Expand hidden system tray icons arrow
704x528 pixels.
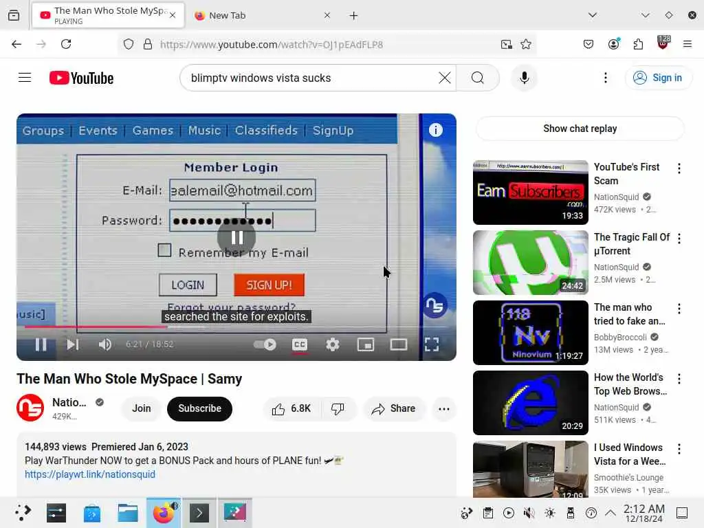click(x=610, y=513)
